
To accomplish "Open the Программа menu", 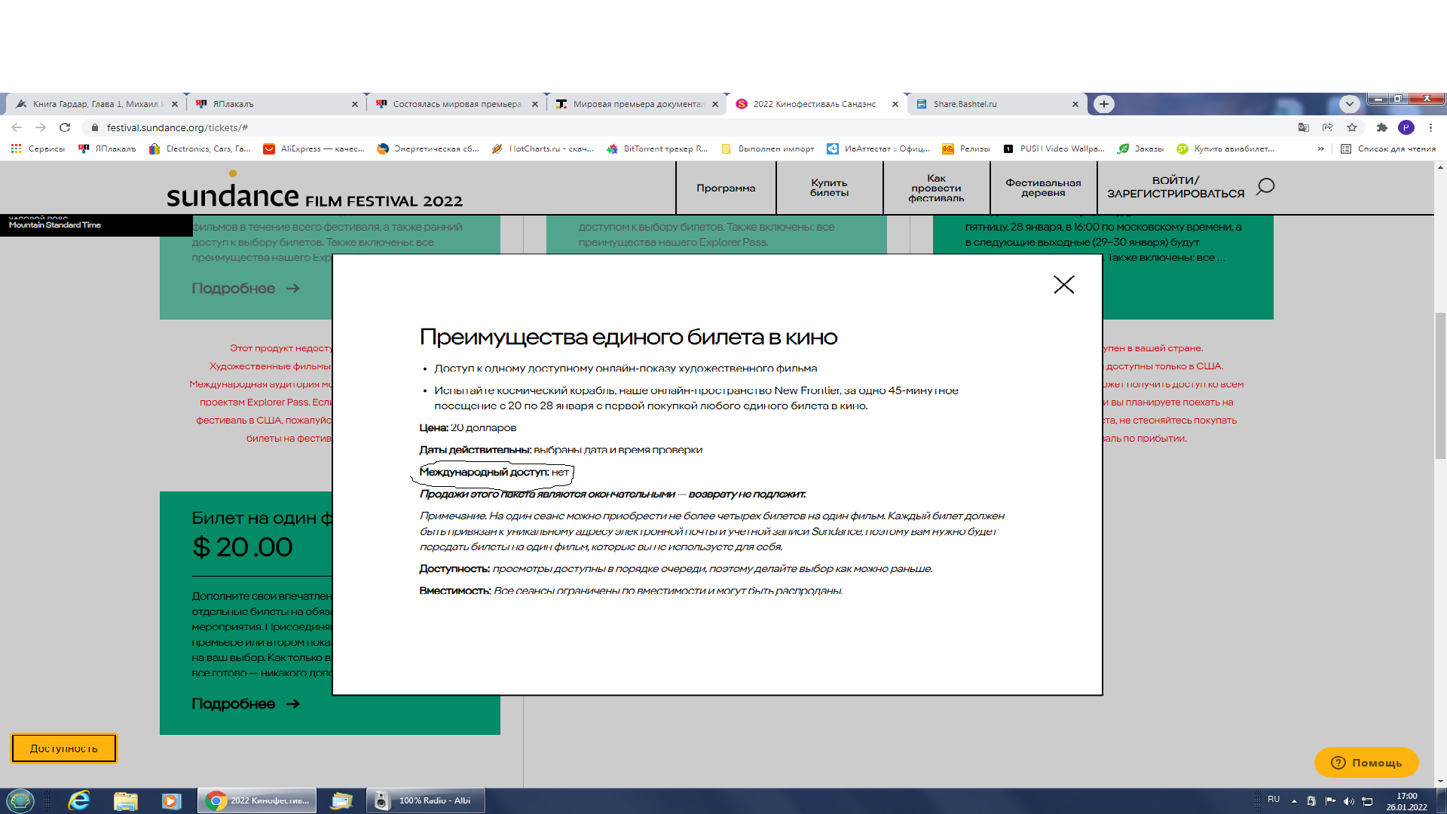I will point(726,188).
